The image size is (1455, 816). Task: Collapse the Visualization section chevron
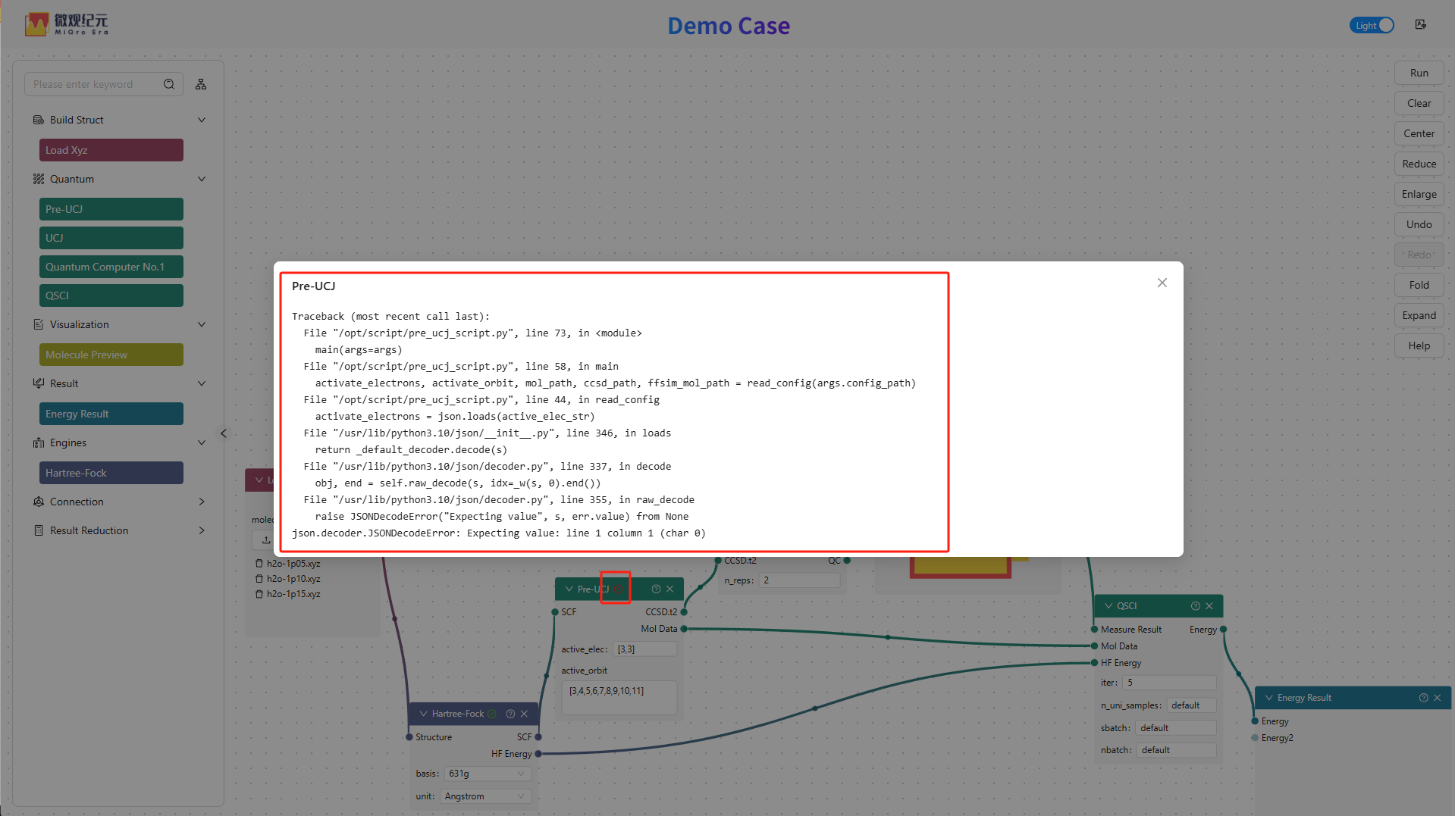click(202, 324)
